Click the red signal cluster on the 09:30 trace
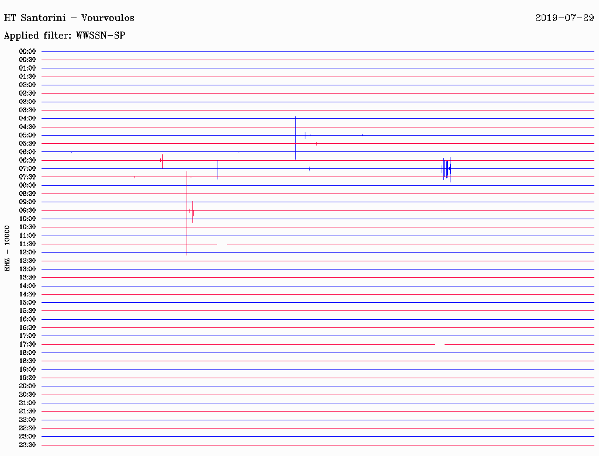The image size is (599, 456). click(192, 212)
